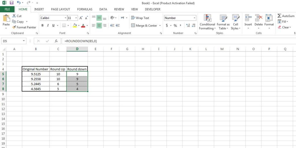Select cell with 9.5125
Viewport: 296px width, 148px height.
click(36, 74)
